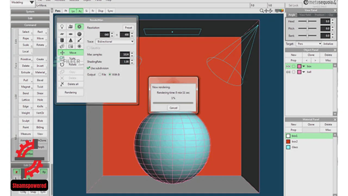Toggle Ln line display button
348x196 pixels.
73,11
